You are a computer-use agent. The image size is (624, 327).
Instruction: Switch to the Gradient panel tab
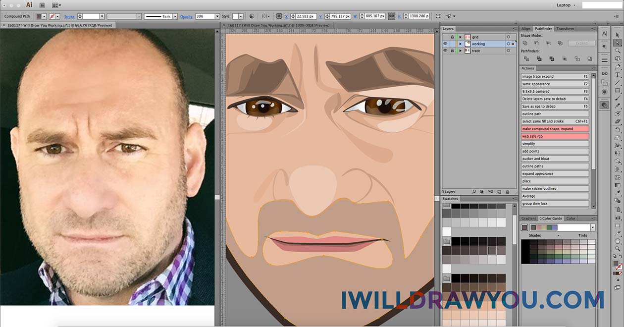[x=528, y=218]
